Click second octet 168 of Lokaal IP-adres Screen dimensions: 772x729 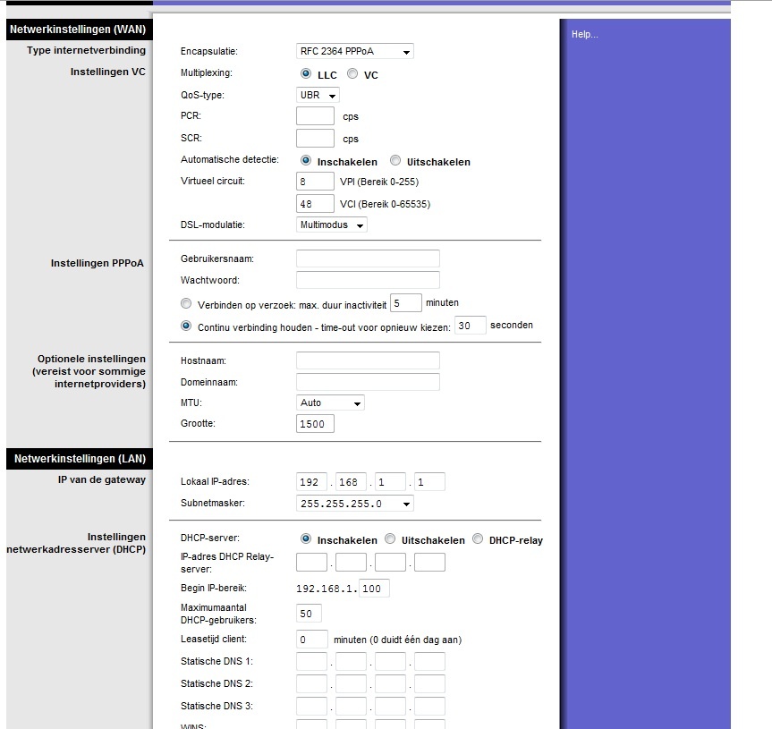[x=351, y=482]
